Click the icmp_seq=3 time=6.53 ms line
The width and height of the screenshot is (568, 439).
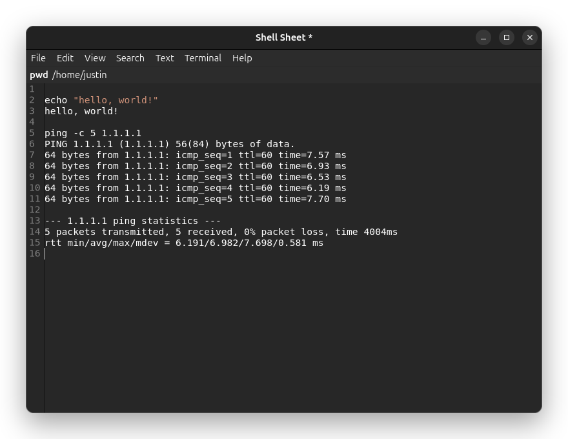tap(195, 177)
